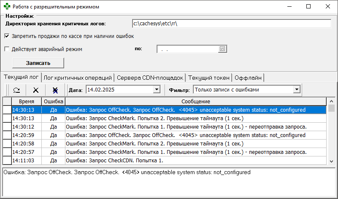This screenshot has width=338, height=199.
Task: Toggle 'Запретить продажи по кассе' checkbox
Action: (x=7, y=36)
